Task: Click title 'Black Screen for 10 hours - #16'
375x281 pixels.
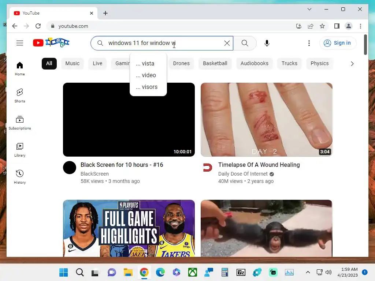Action: point(122,165)
